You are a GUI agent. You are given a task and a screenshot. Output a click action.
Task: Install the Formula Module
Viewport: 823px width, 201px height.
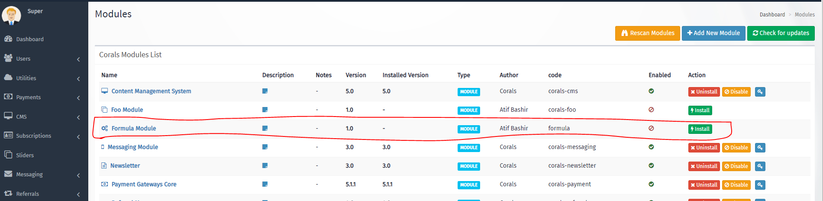[x=700, y=129]
